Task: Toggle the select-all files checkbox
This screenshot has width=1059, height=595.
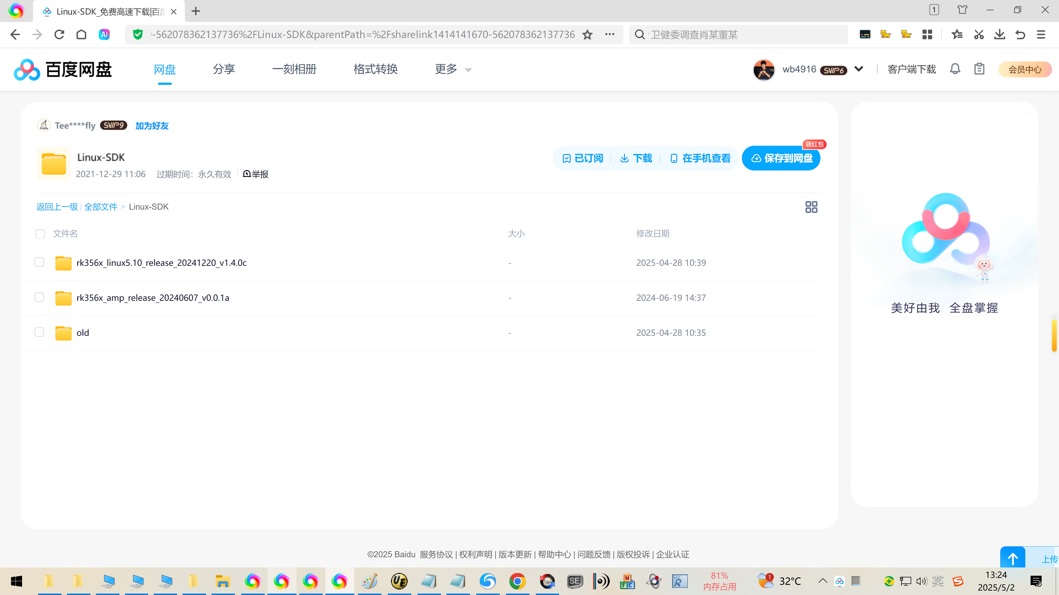Action: pos(40,234)
